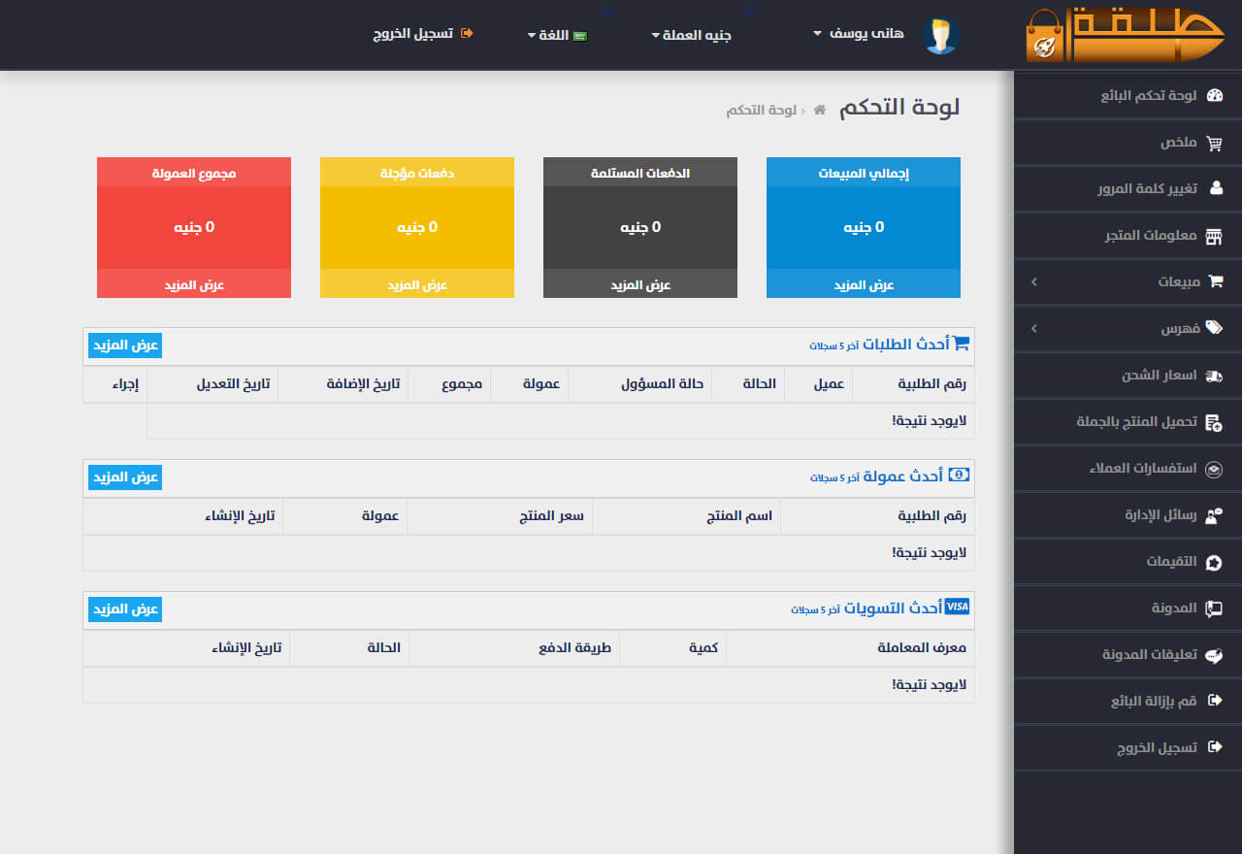Click the truck icon beside اسعار الشحن
Image resolution: width=1242 pixels, height=855 pixels.
pos(1214,376)
